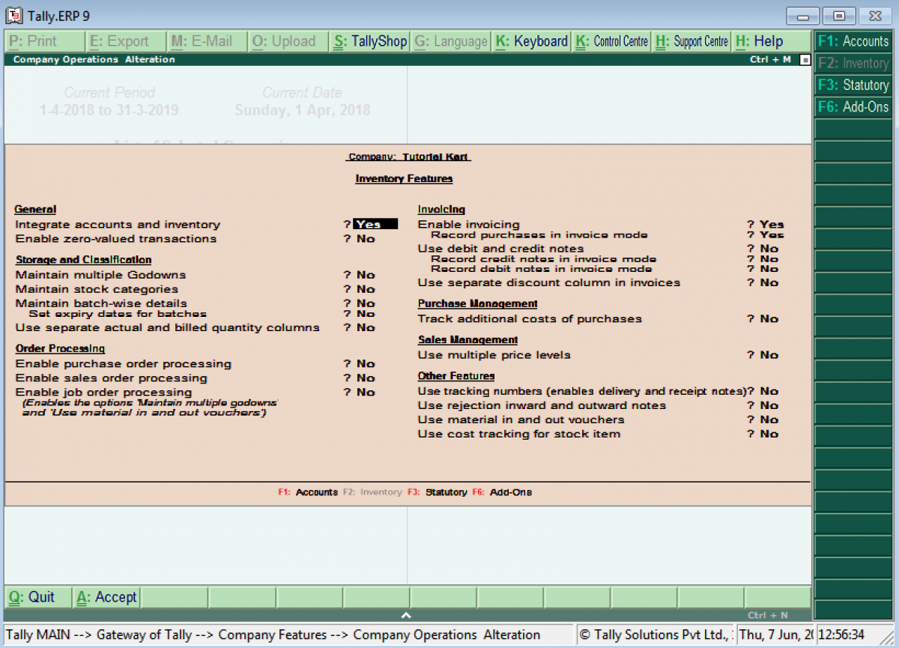899x648 pixels.
Task: Open the Support Centre
Action: pos(691,42)
